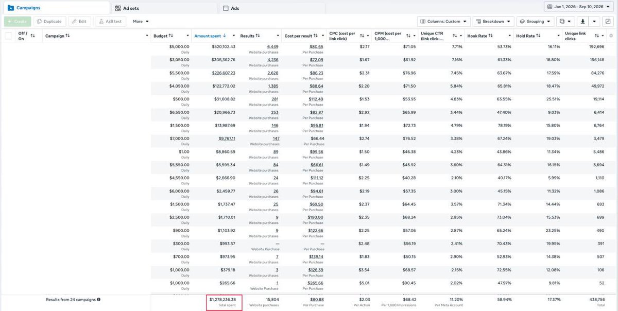Screen dimensions: 618x311
Task: Open the Results column options arrow
Action: click(x=277, y=36)
